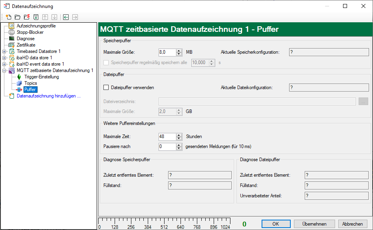Click the Timebased Datastore 1 icon
The width and height of the screenshot is (373, 230).
click(12, 51)
